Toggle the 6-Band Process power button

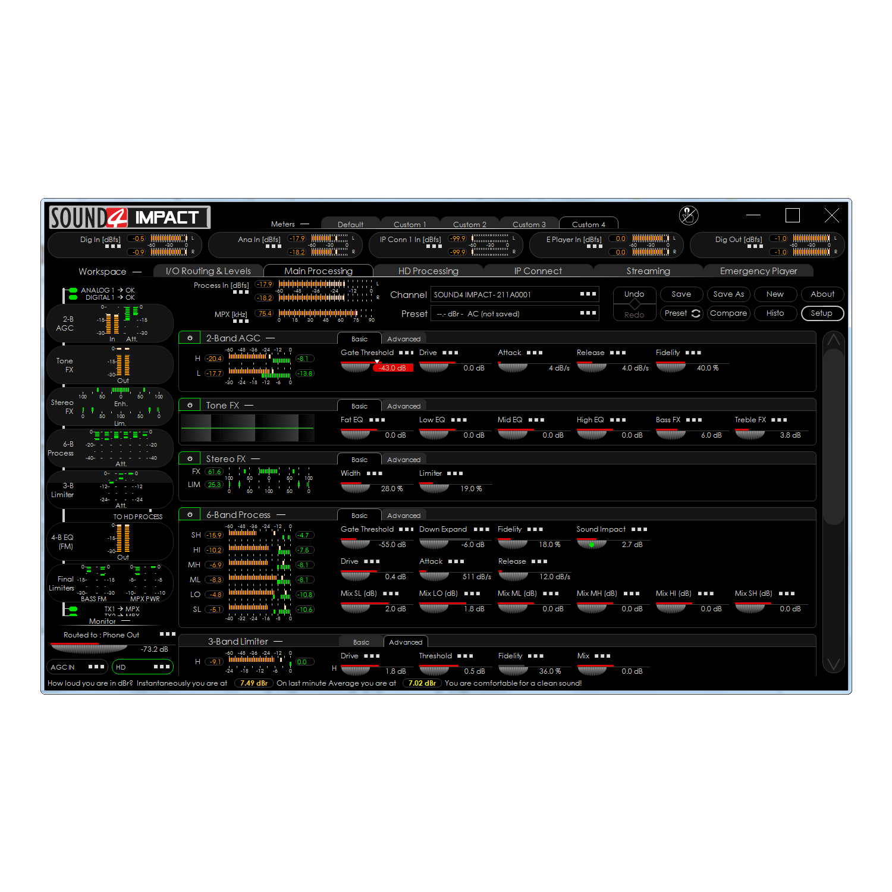(x=190, y=514)
